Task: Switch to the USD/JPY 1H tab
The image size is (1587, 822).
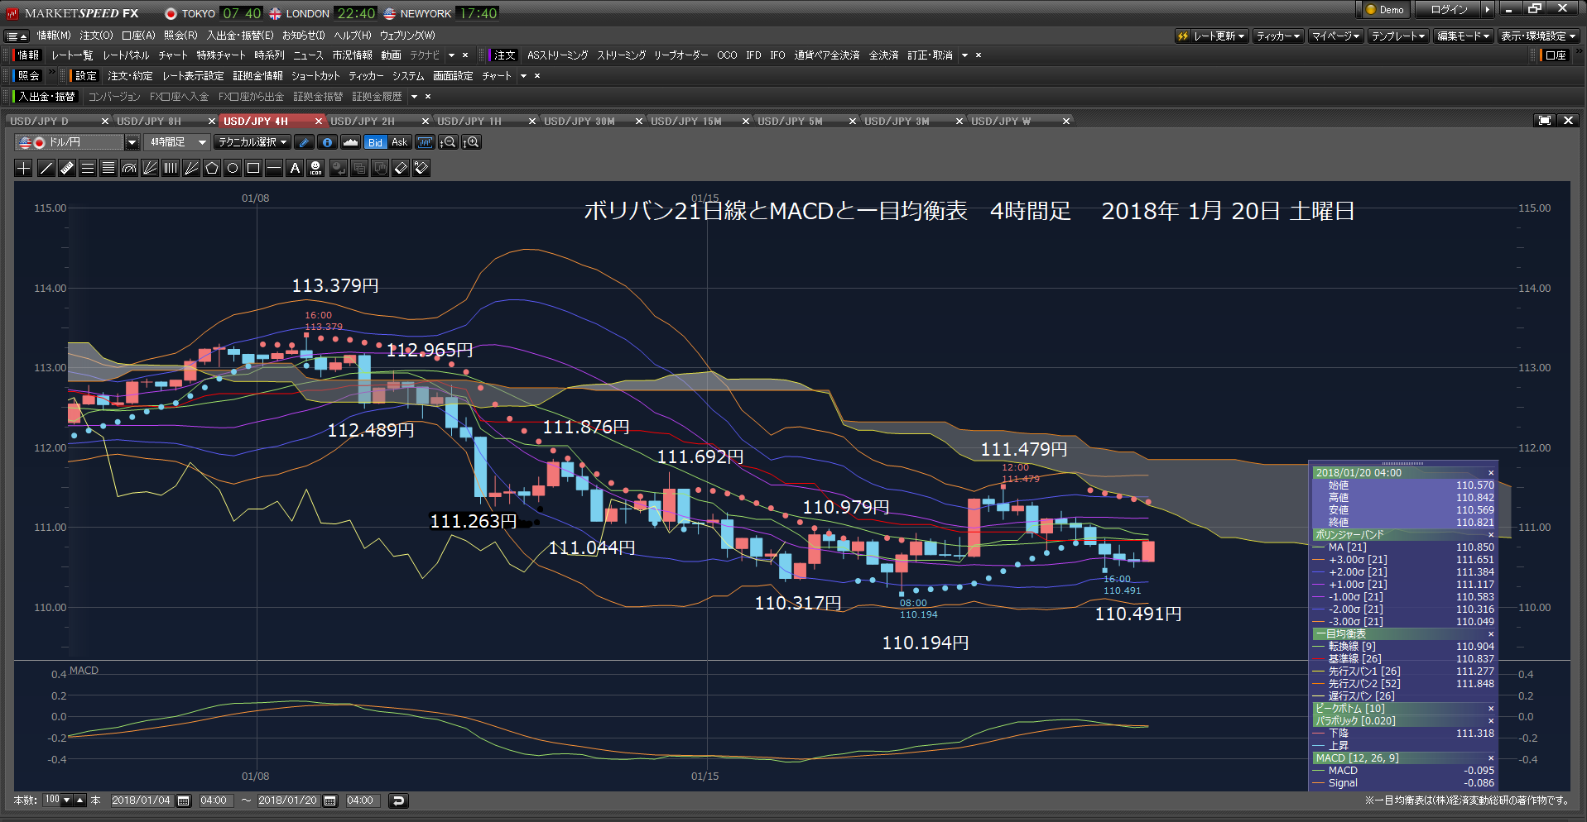Action: click(x=469, y=122)
